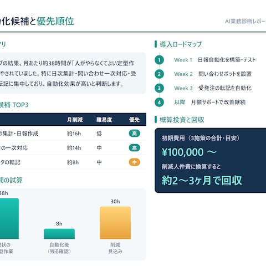This screenshot has width=266, height=266.
Task: Click the 以降 roadmap label
Action: 180,102
